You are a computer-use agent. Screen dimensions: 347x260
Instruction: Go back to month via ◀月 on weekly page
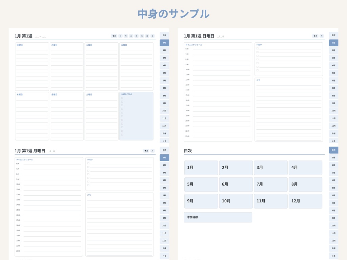114,36
